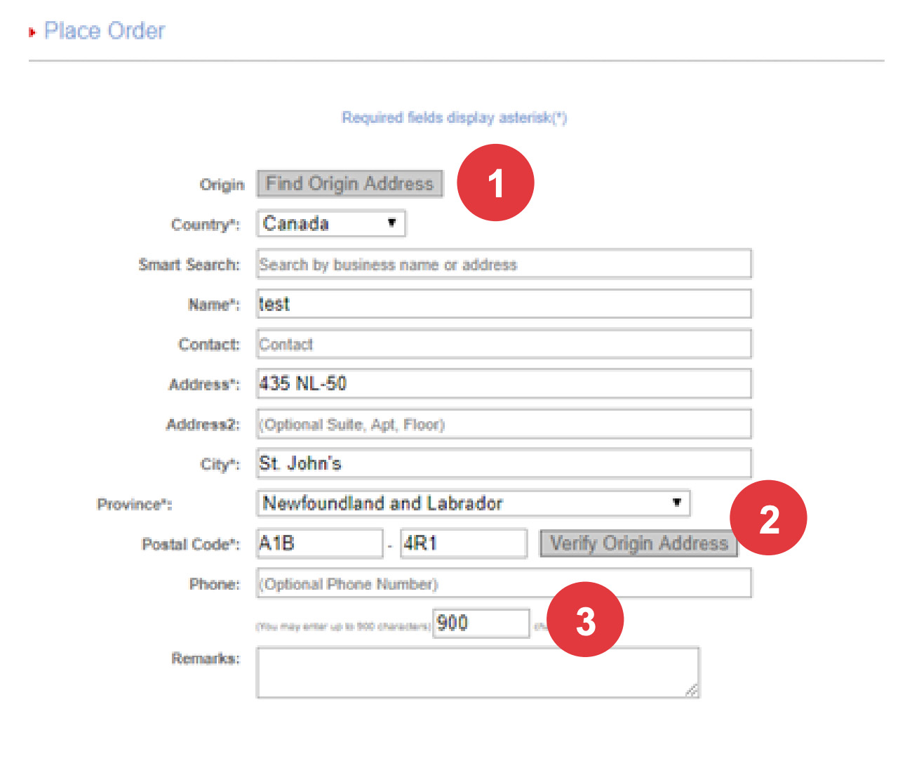This screenshot has height=761, width=912.
Task: Select the first postal code box A1B
Action: point(319,543)
